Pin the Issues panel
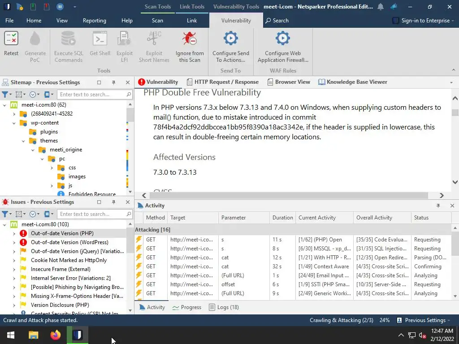The height and width of the screenshot is (344, 459). (113, 202)
